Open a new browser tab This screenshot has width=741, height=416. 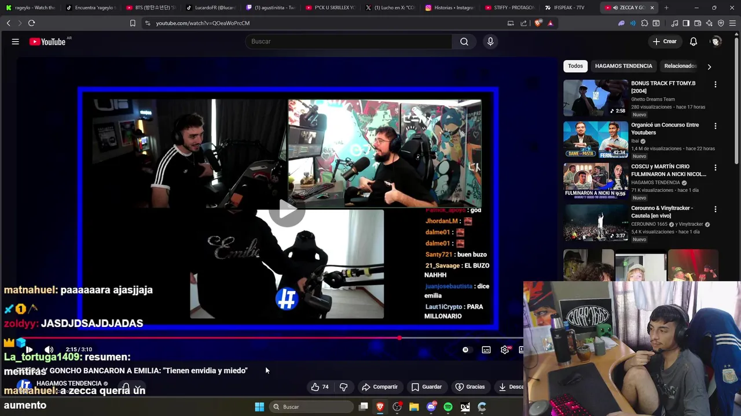pos(666,8)
